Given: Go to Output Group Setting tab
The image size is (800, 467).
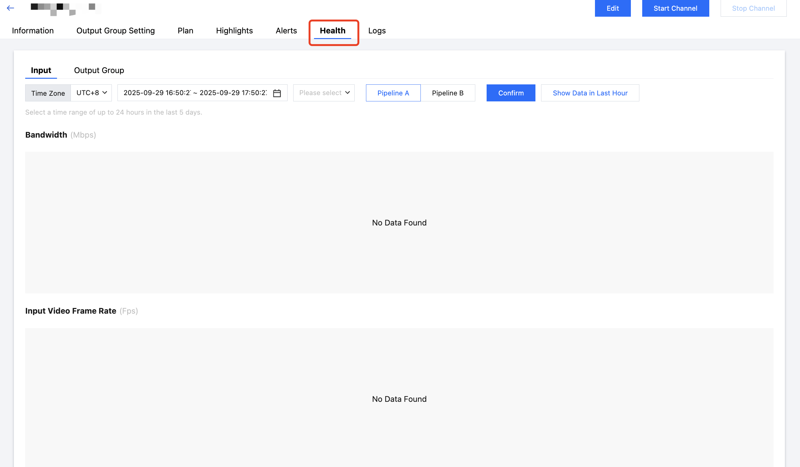Looking at the screenshot, I should (116, 31).
